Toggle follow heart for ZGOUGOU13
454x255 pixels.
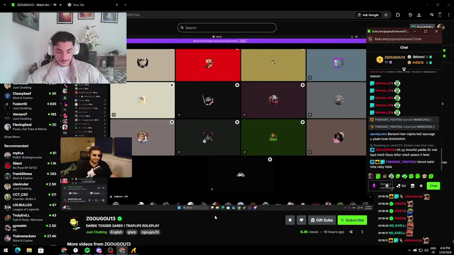coord(301,220)
